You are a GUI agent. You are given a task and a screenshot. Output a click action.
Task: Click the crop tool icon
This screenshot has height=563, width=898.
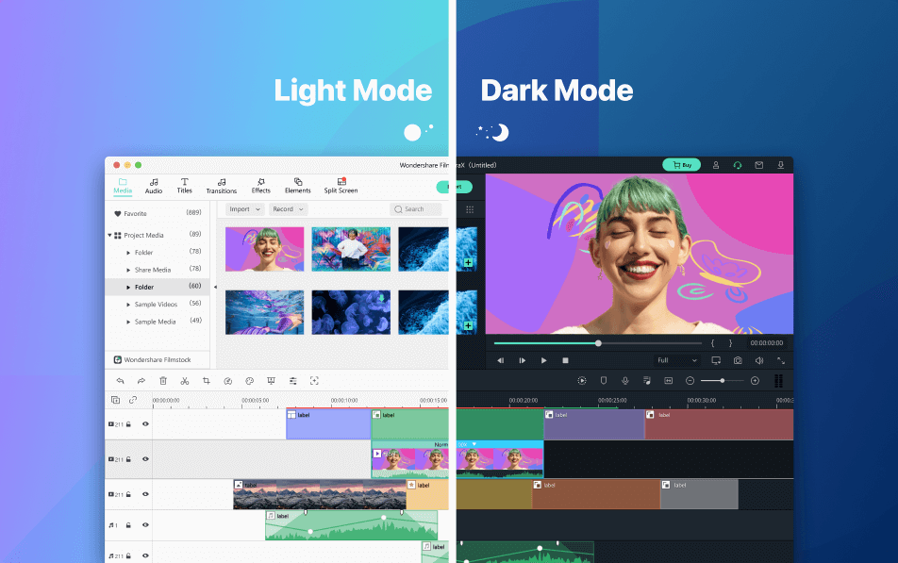[207, 381]
